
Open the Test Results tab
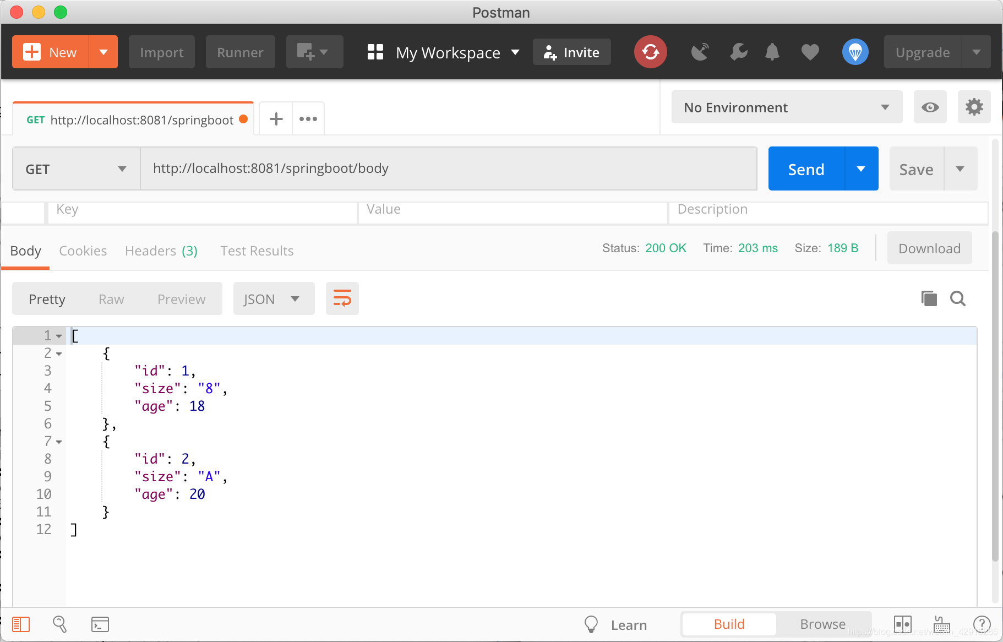coord(257,251)
